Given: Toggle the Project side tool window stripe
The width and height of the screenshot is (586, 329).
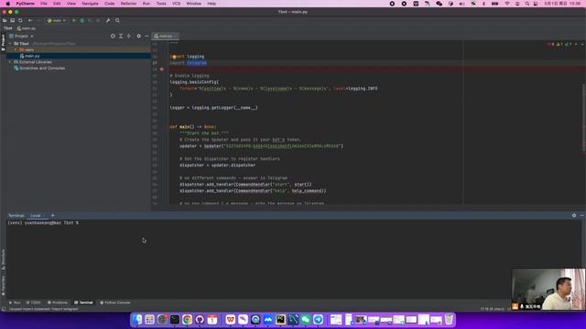Looking at the screenshot, I should 3,42.
